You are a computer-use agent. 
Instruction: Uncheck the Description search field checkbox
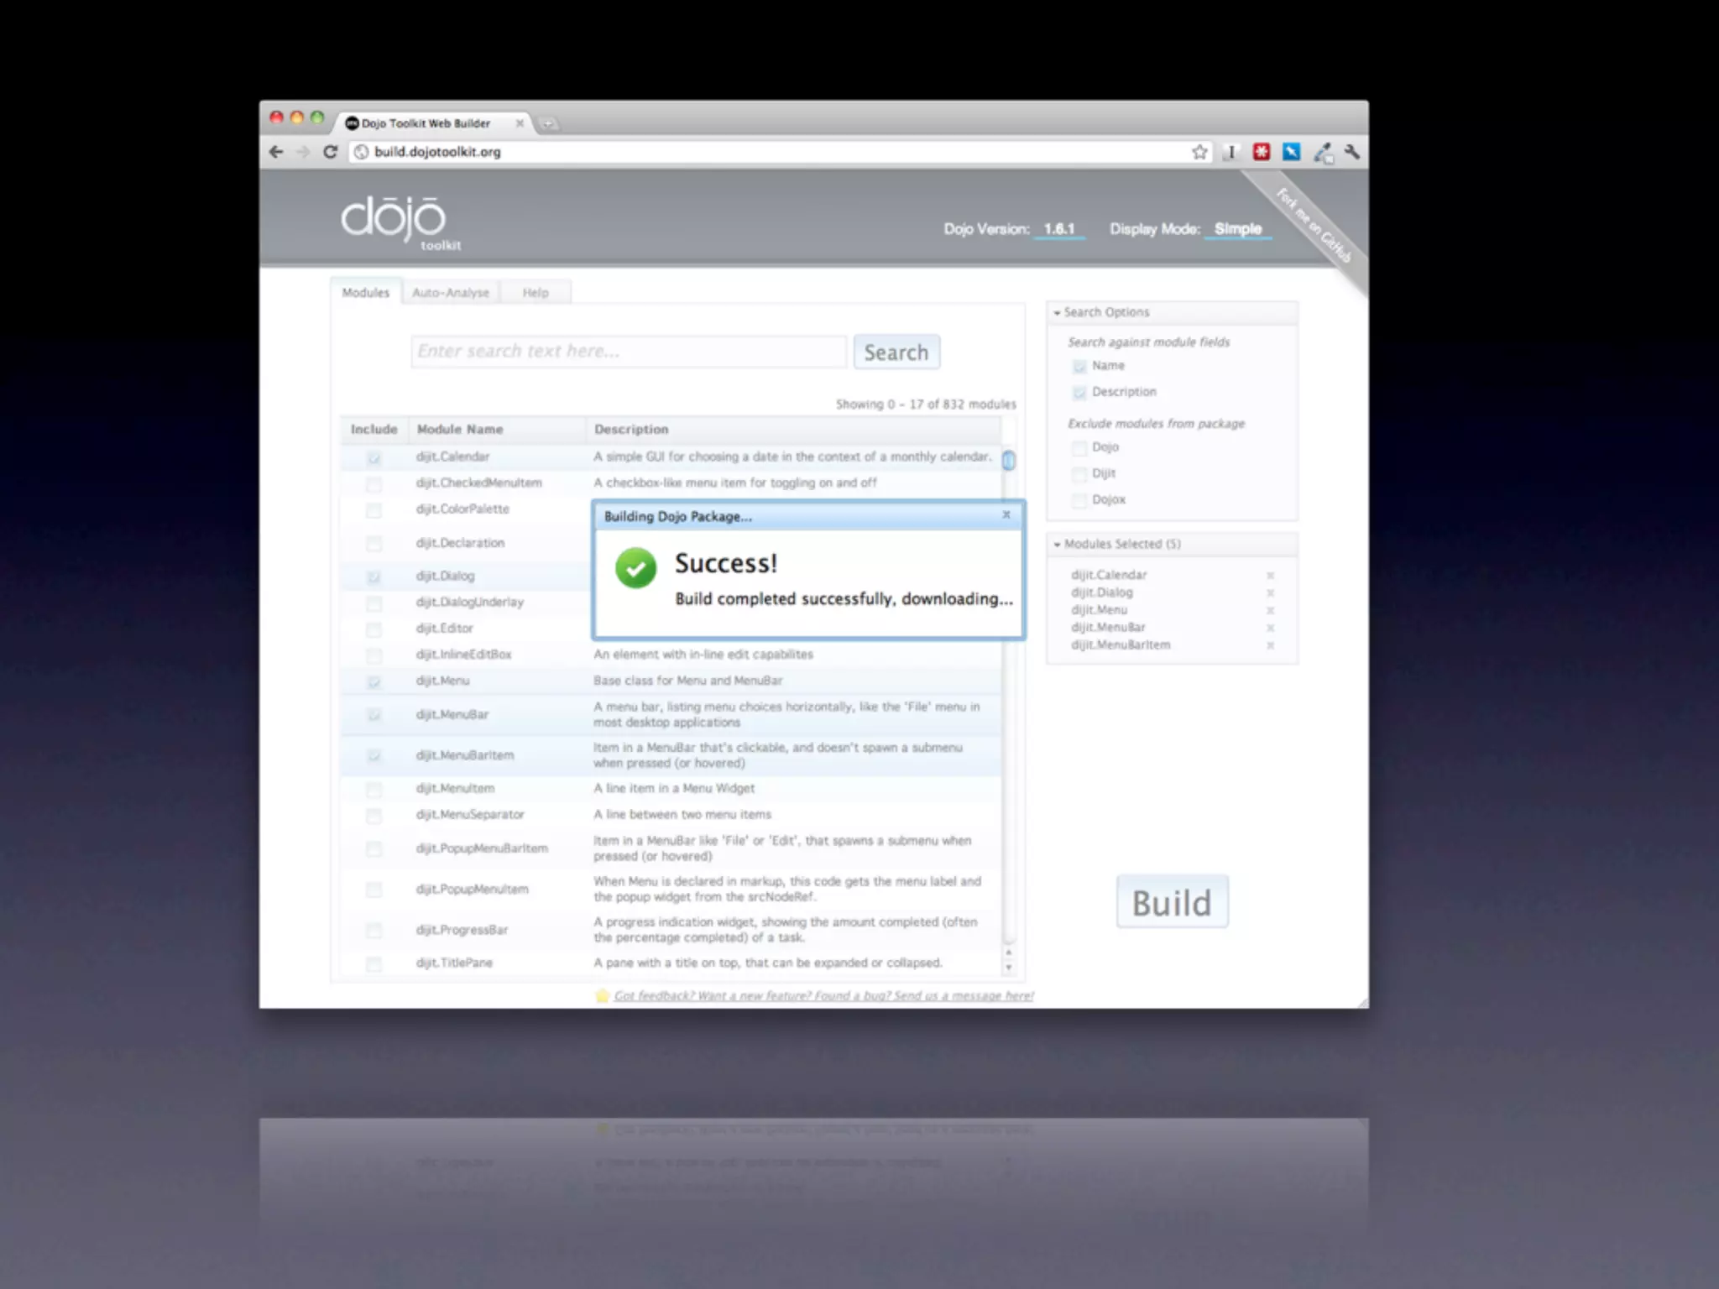(1079, 392)
